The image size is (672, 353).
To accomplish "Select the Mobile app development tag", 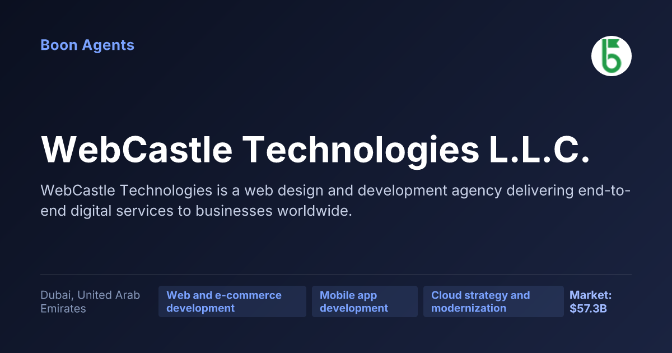I will click(365, 301).
